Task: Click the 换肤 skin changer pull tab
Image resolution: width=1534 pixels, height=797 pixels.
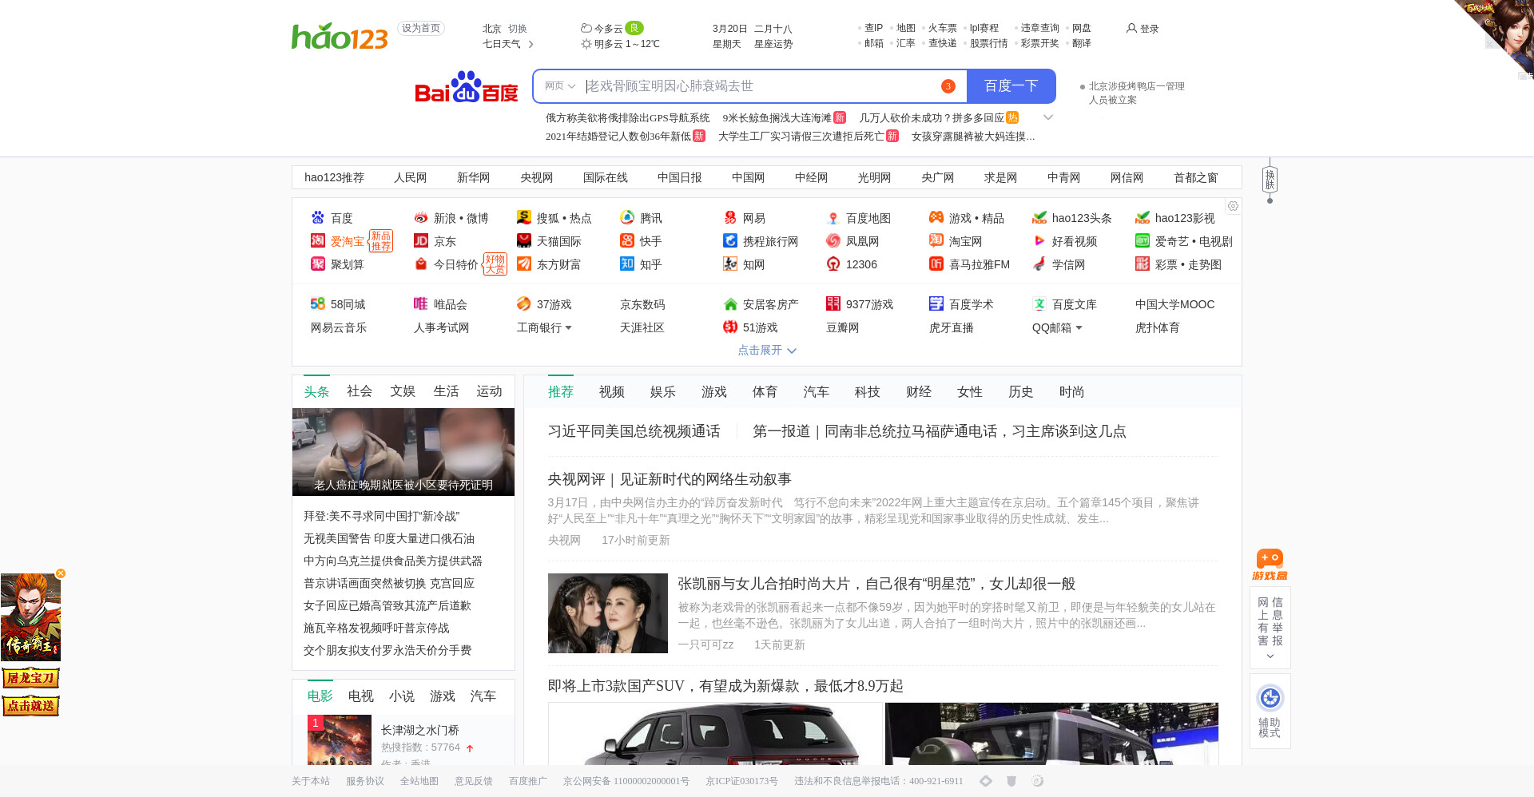Action: (x=1270, y=180)
